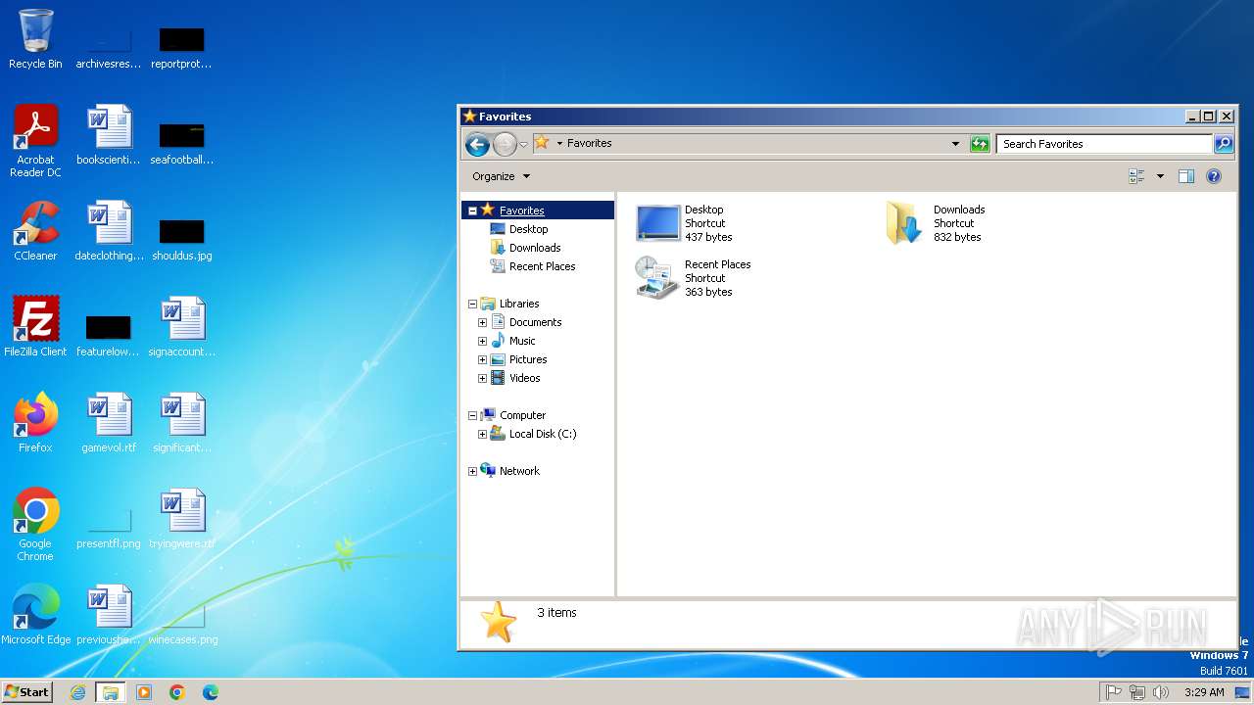
Task: Click the Back navigation arrow in Explorer
Action: point(477,144)
